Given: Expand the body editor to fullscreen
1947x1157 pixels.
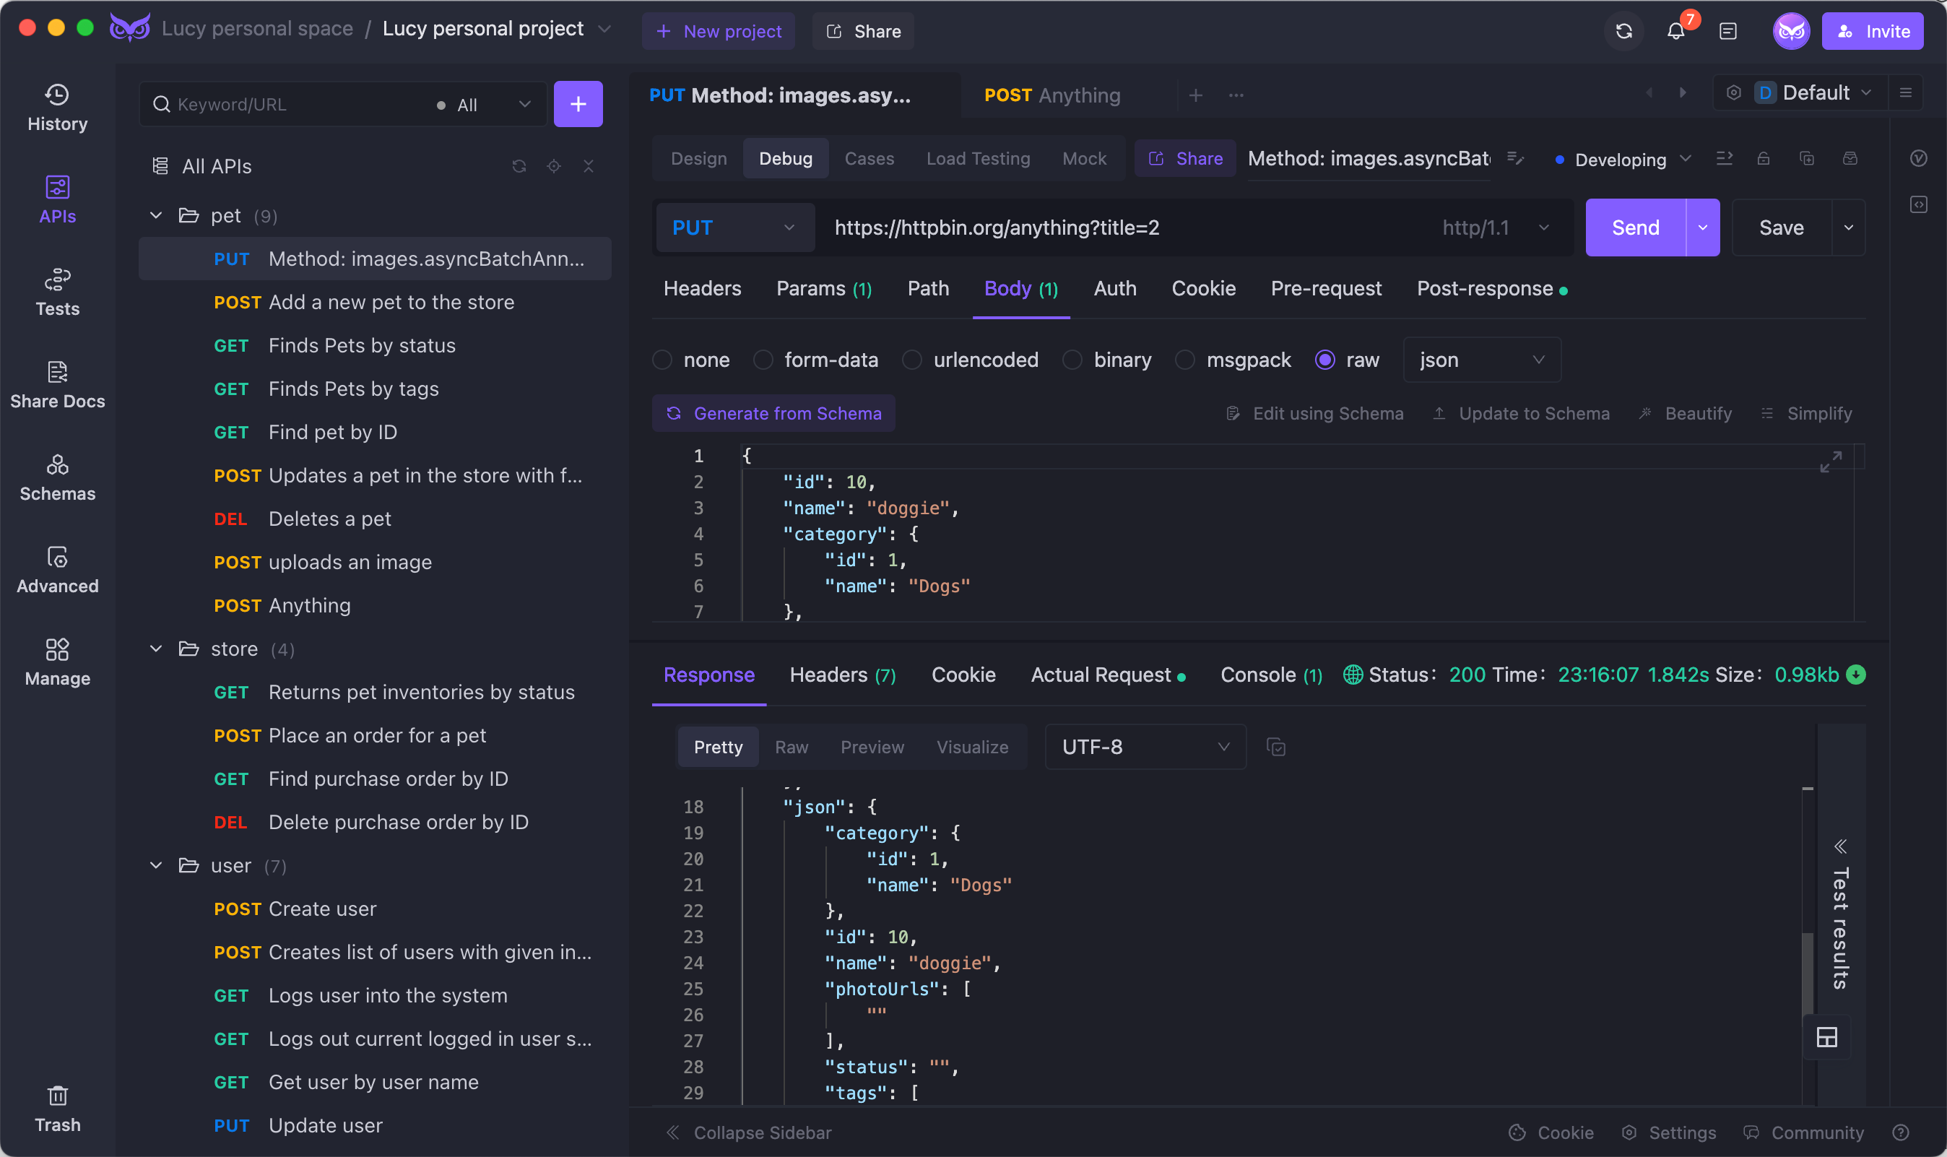Looking at the screenshot, I should click(1830, 461).
